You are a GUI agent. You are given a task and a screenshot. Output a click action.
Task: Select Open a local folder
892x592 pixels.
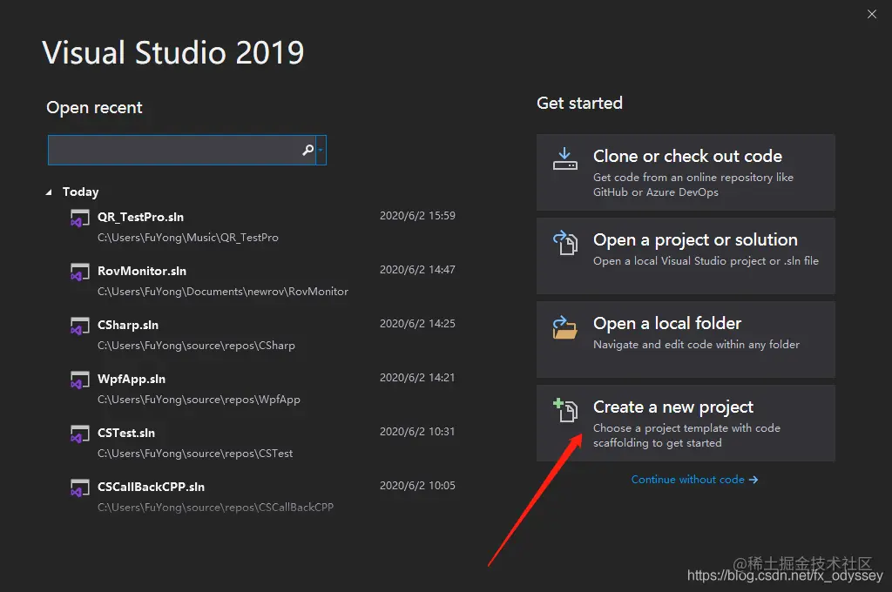[x=686, y=340]
